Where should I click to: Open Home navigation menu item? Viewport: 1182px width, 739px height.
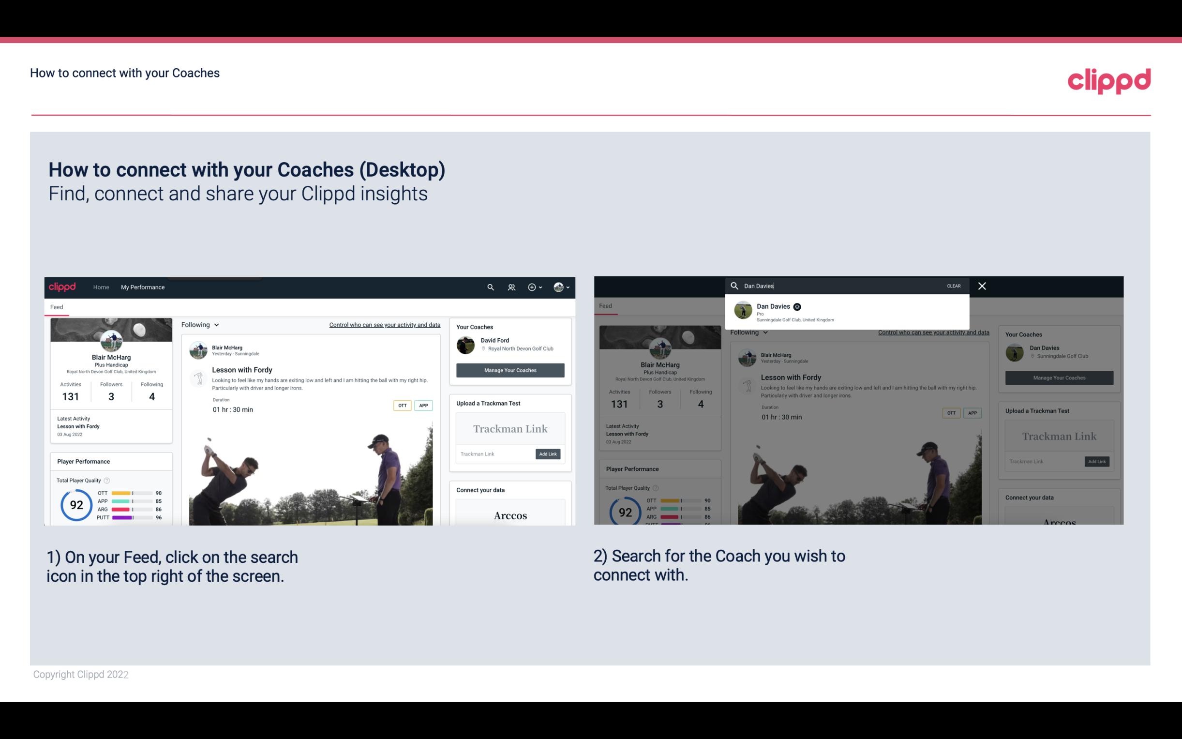tap(101, 287)
